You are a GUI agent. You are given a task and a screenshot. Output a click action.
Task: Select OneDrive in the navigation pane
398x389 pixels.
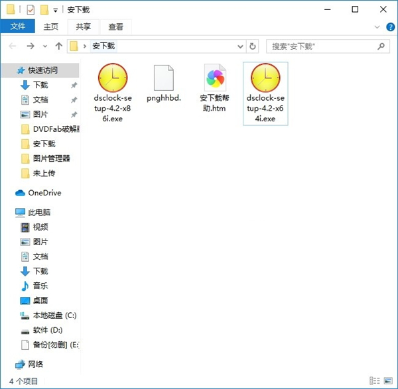[x=44, y=193]
